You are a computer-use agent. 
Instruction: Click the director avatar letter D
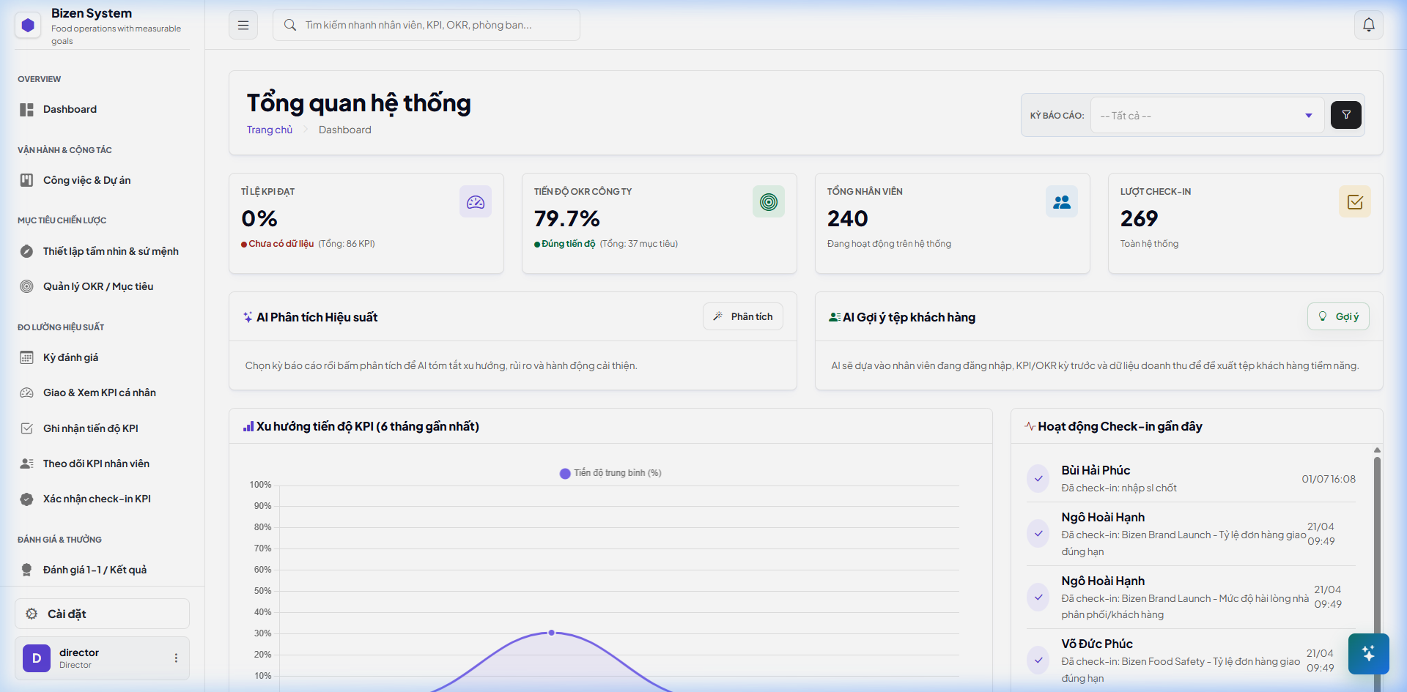tap(37, 658)
